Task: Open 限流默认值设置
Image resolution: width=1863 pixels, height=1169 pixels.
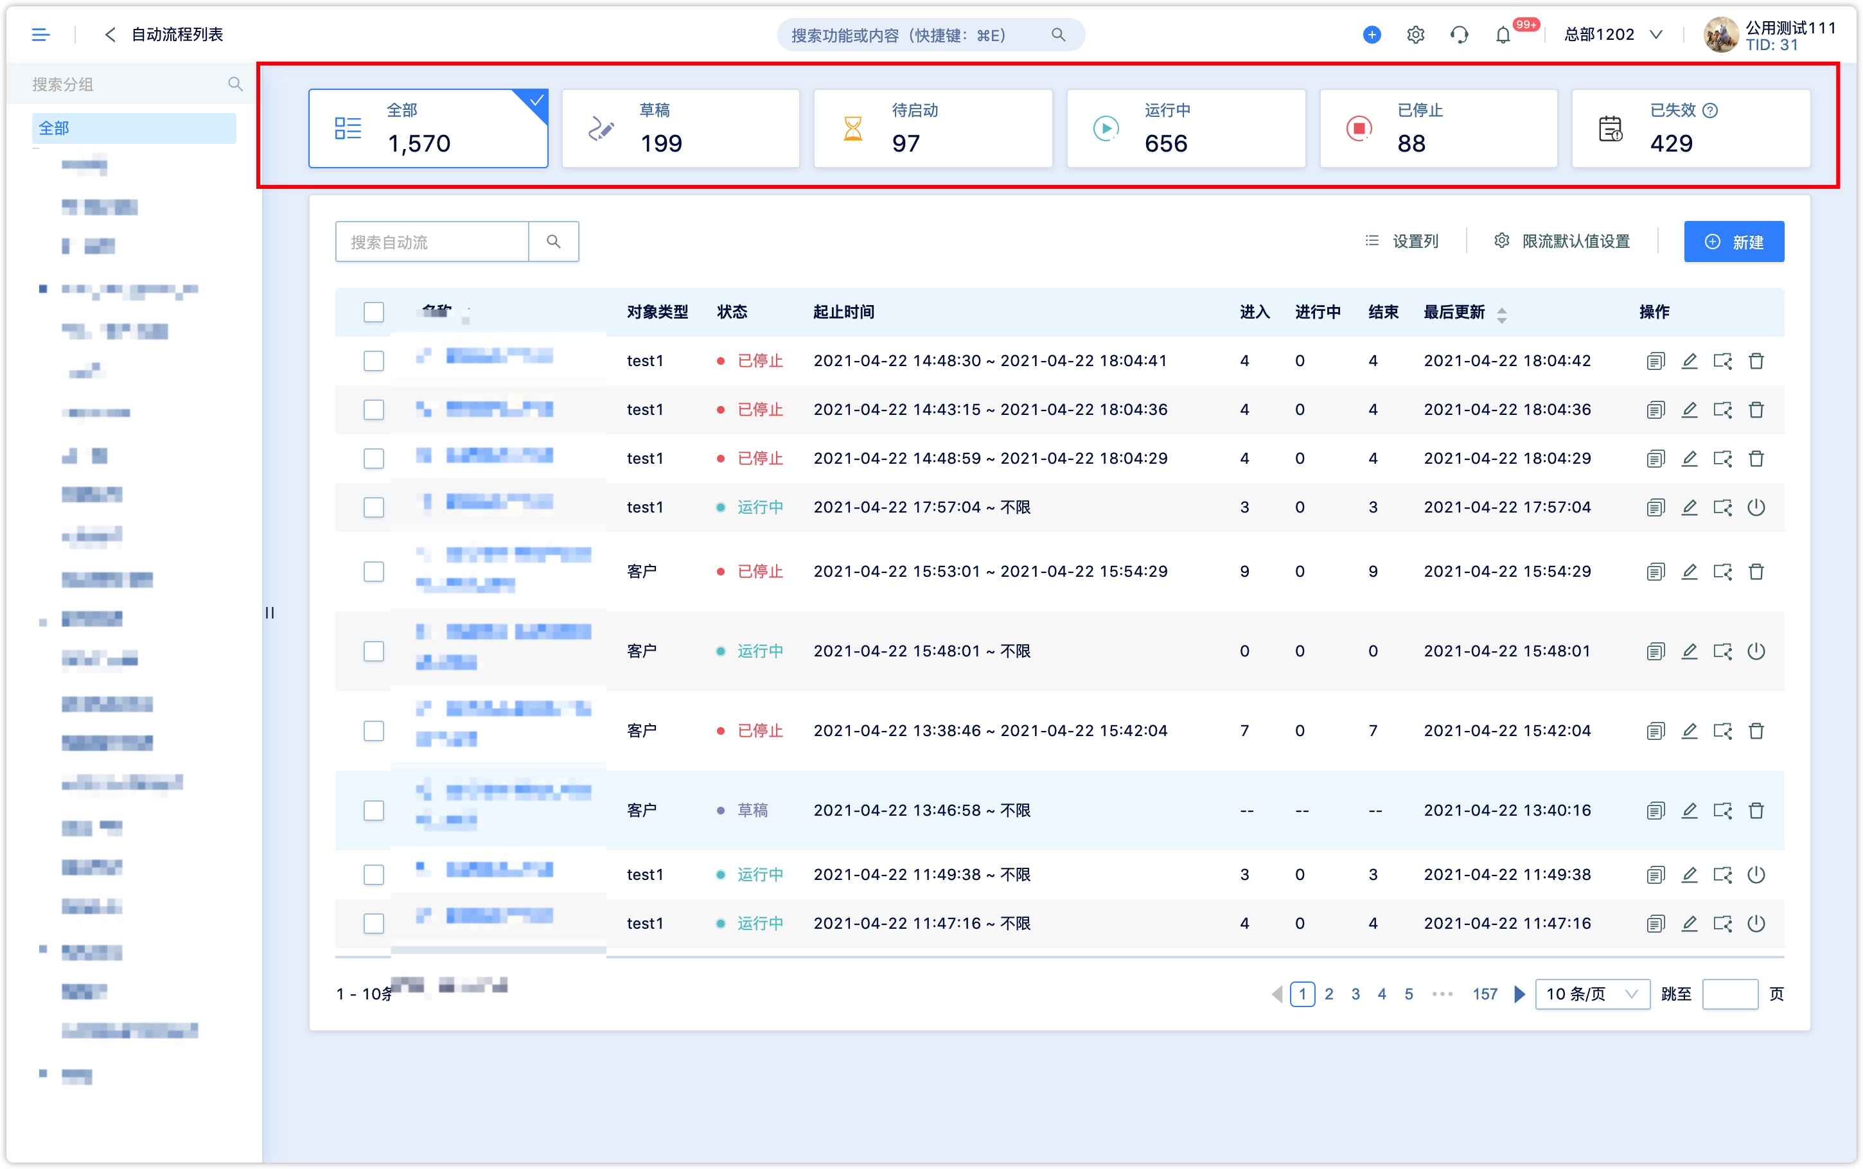Action: [1562, 242]
